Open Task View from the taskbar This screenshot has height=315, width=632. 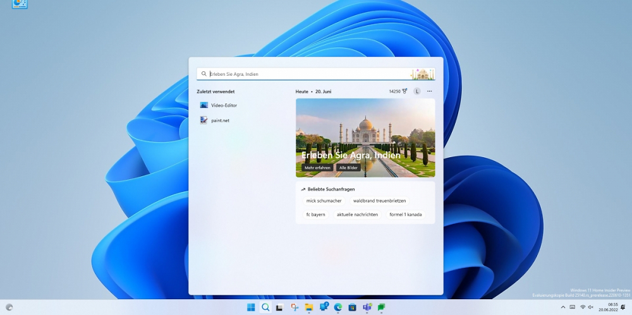point(280,307)
